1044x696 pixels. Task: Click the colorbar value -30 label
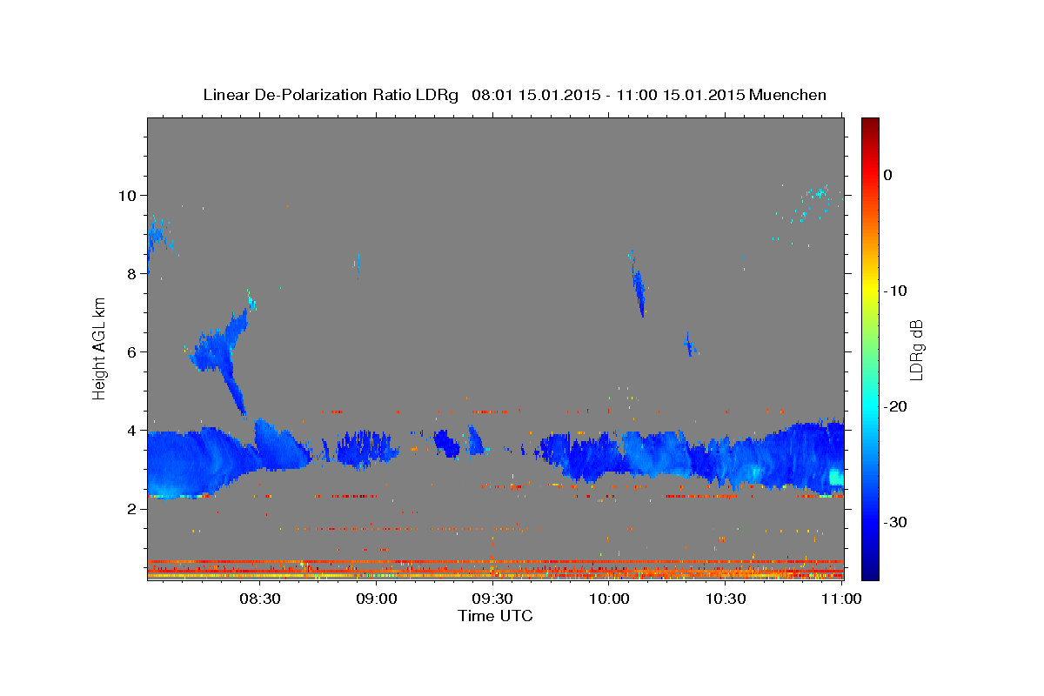click(896, 522)
